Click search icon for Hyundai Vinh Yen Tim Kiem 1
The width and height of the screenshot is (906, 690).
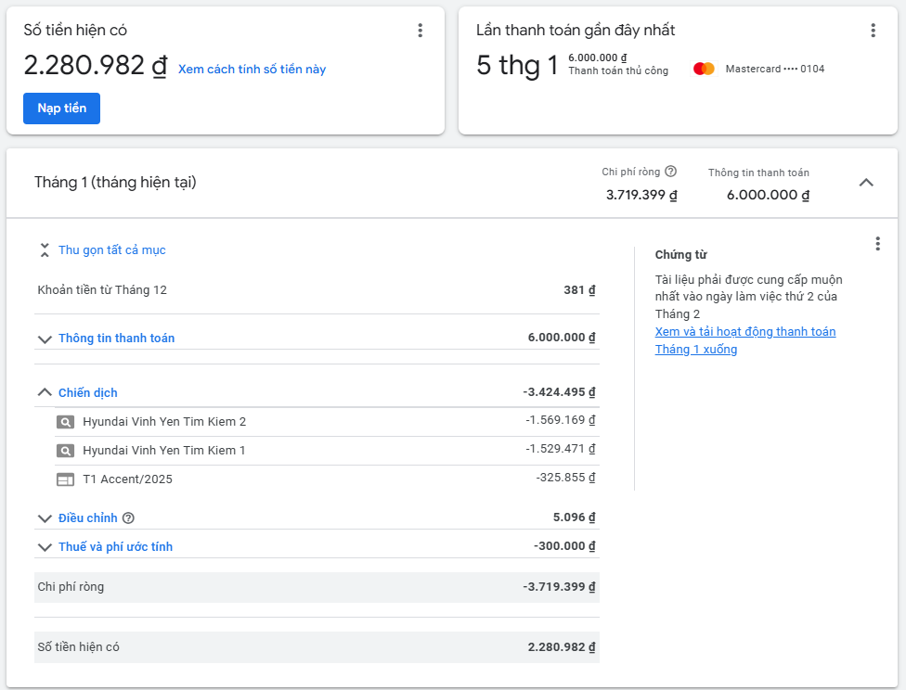click(x=65, y=451)
